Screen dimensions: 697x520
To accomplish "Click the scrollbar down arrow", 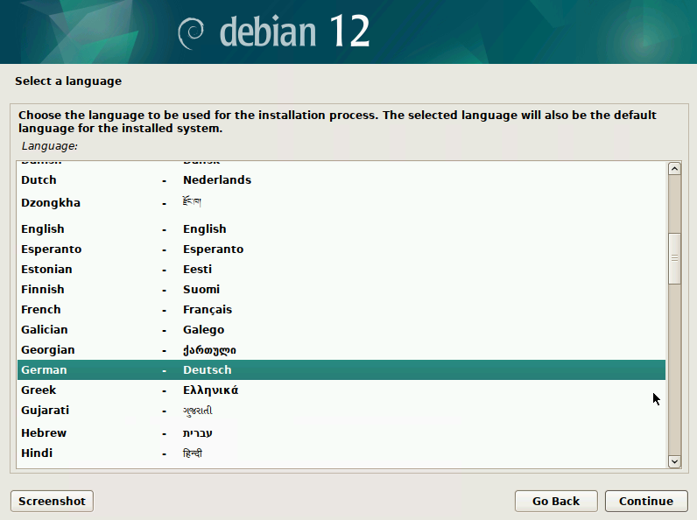I will point(674,461).
